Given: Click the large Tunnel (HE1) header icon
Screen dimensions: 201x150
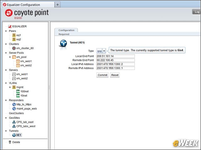Looking at the screenshot, I should (63, 43).
